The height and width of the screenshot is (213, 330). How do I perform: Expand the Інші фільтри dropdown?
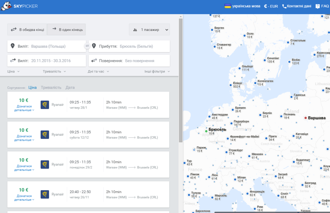click(x=157, y=71)
